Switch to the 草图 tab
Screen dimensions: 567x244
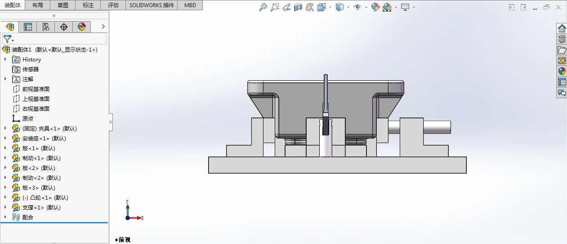tap(63, 5)
